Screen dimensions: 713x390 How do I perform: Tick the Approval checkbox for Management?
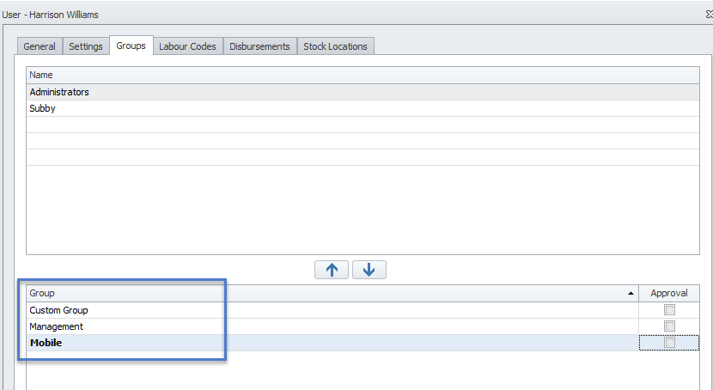point(670,326)
